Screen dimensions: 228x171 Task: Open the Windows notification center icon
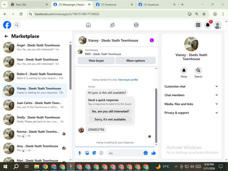(x=221, y=166)
